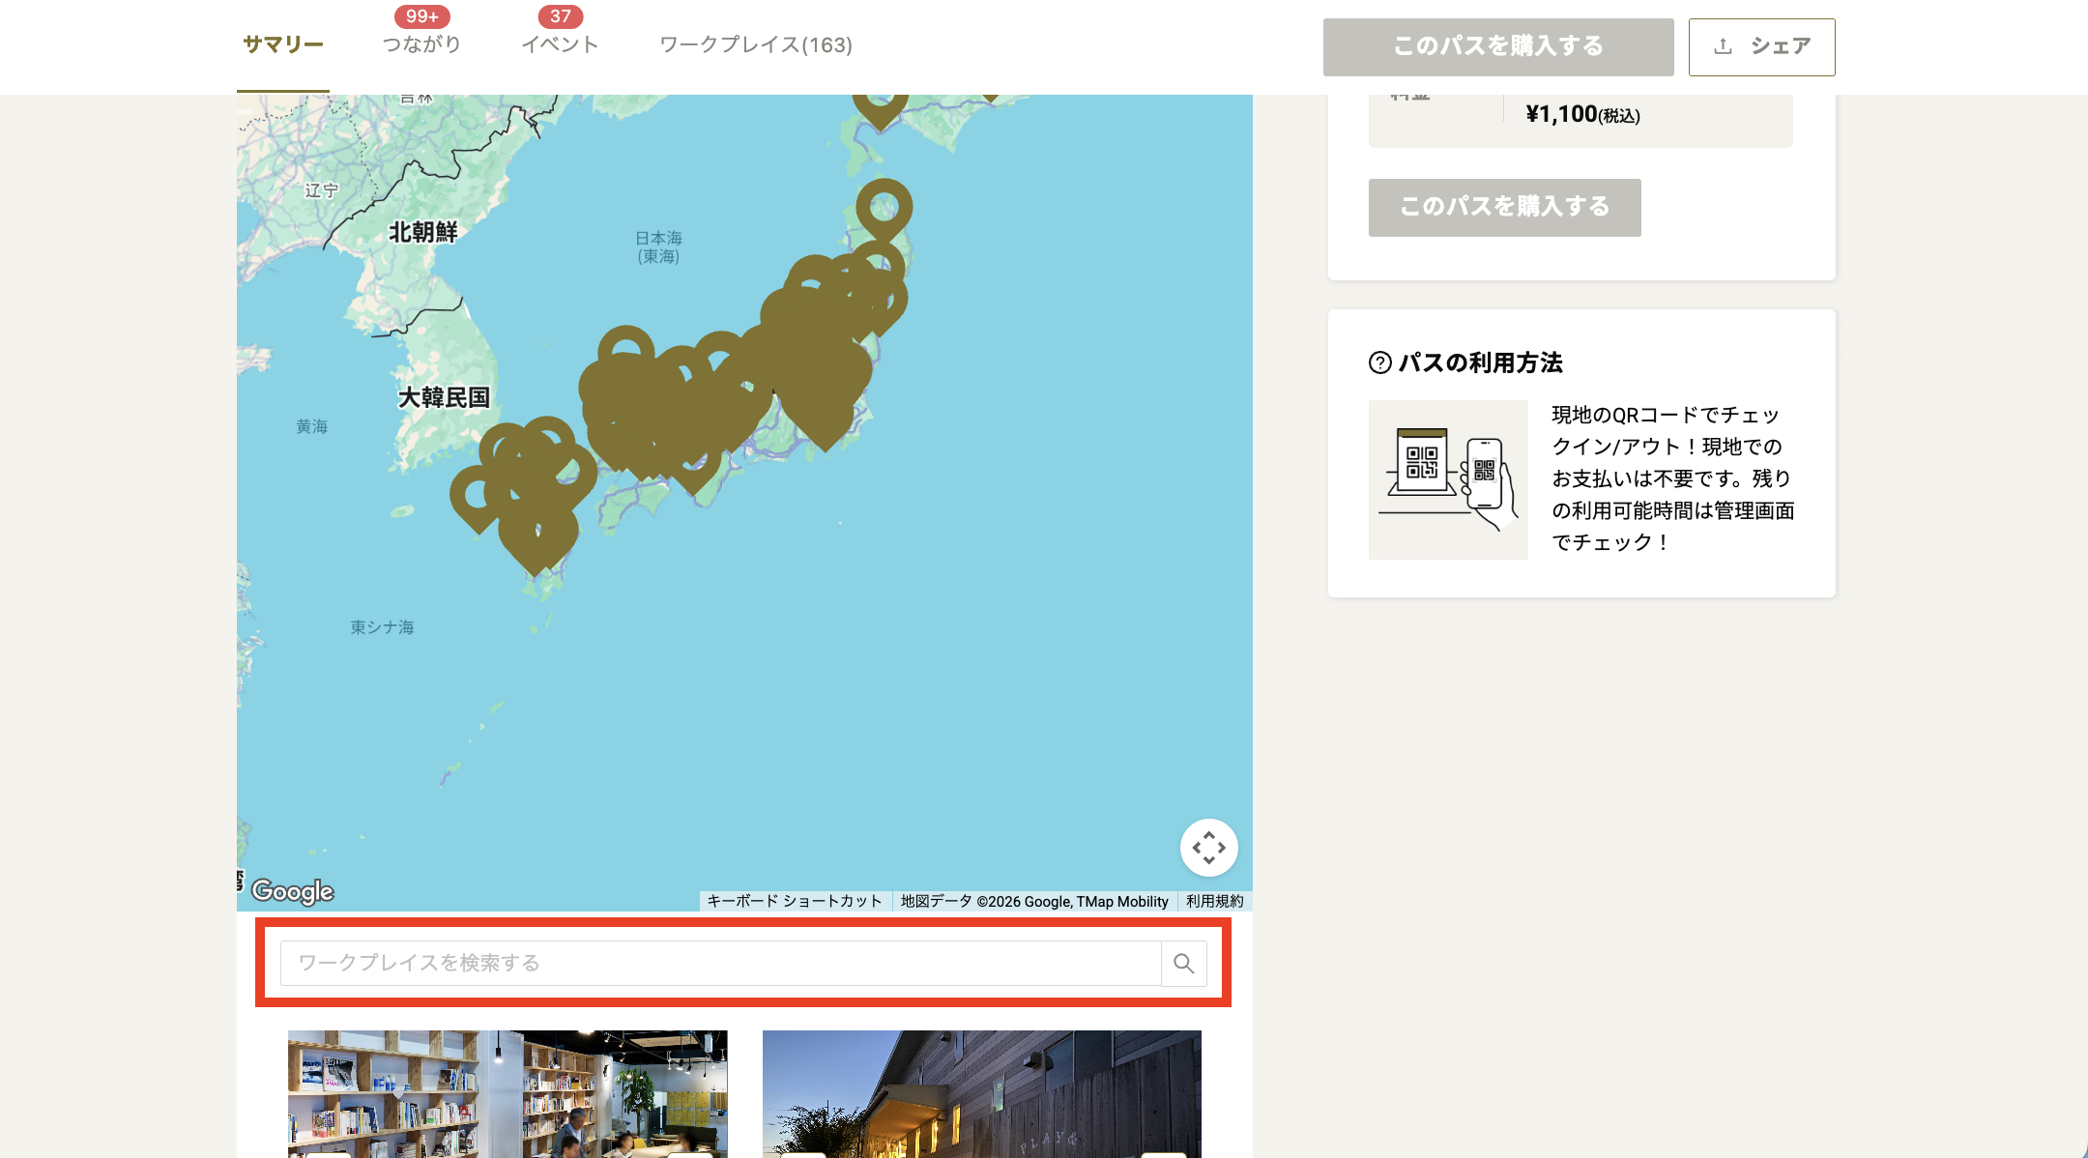Click the Google logo on the map
The image size is (2088, 1158).
pyautogui.click(x=291, y=891)
